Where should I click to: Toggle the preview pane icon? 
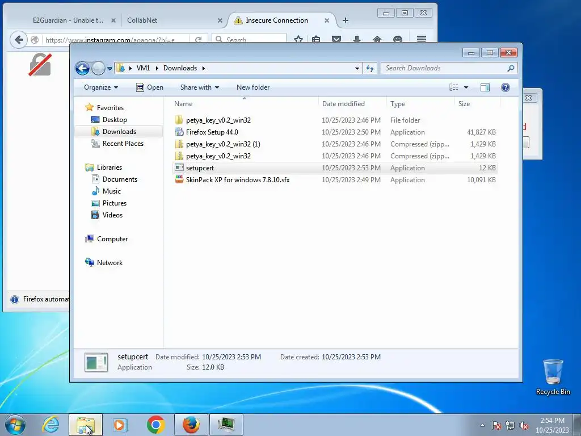click(485, 87)
